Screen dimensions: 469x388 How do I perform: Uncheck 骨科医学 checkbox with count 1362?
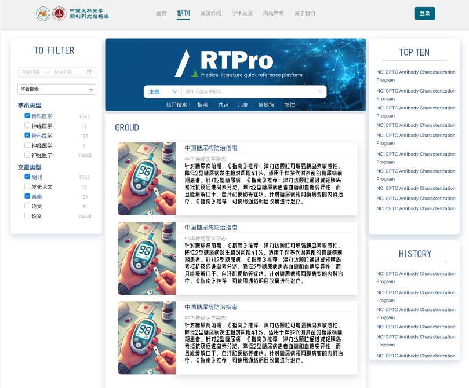(27, 116)
